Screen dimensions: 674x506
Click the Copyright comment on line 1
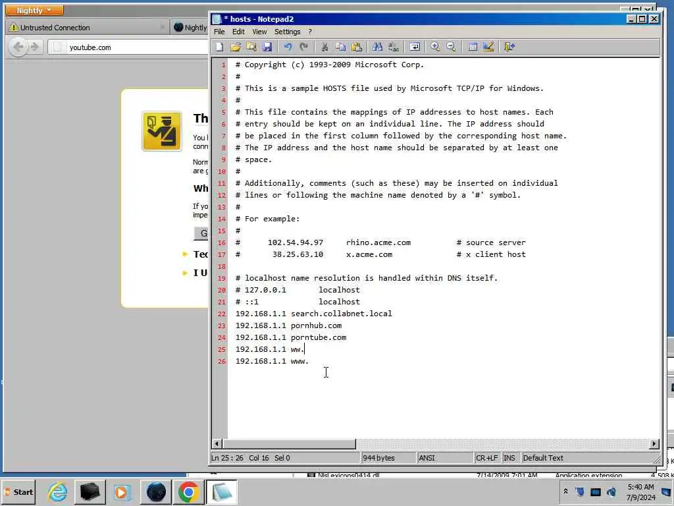[x=329, y=65]
